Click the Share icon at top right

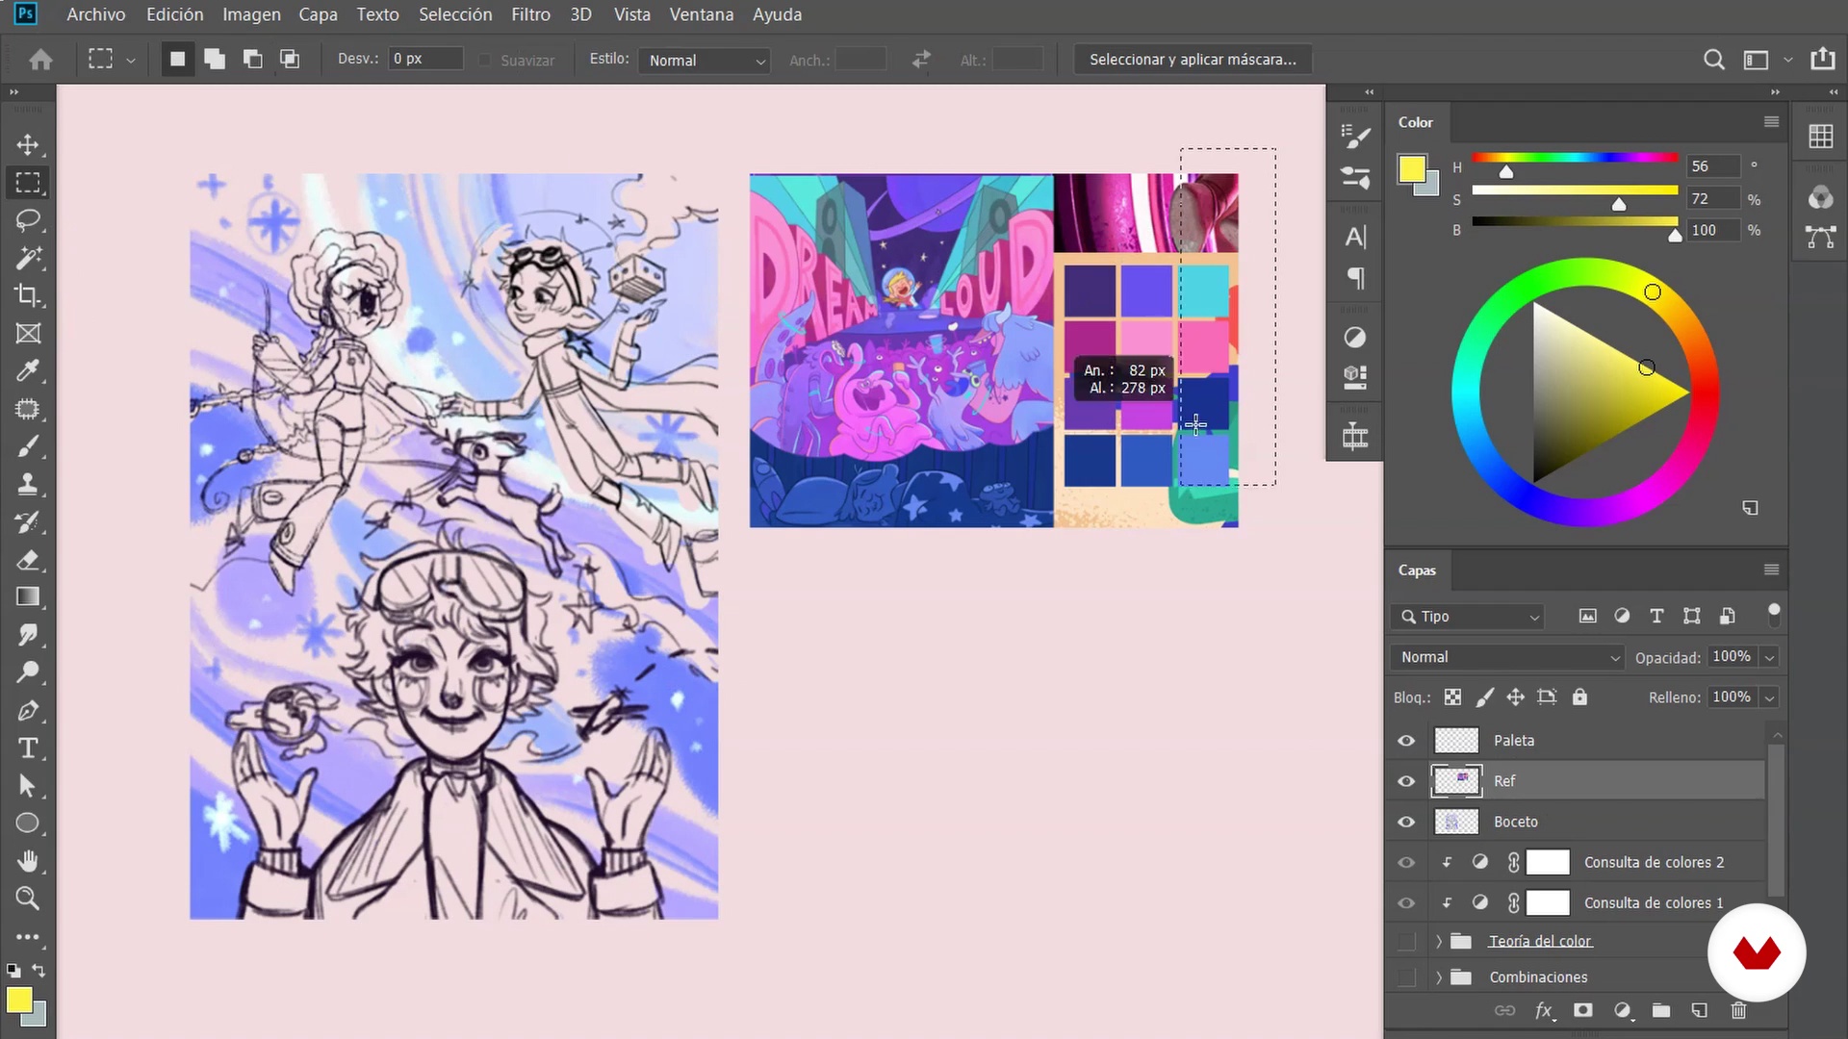click(x=1823, y=59)
